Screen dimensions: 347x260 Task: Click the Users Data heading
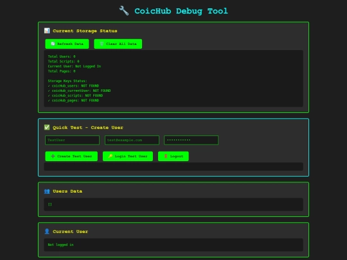coord(67,191)
